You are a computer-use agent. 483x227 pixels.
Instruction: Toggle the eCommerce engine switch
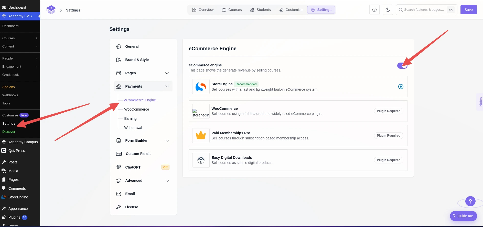point(402,66)
